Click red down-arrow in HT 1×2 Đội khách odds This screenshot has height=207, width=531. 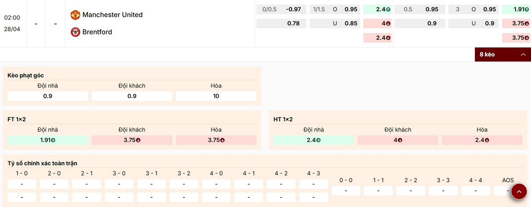point(400,140)
